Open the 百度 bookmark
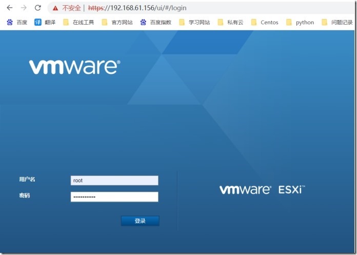Screen dimensions: 357x255 tap(17, 22)
